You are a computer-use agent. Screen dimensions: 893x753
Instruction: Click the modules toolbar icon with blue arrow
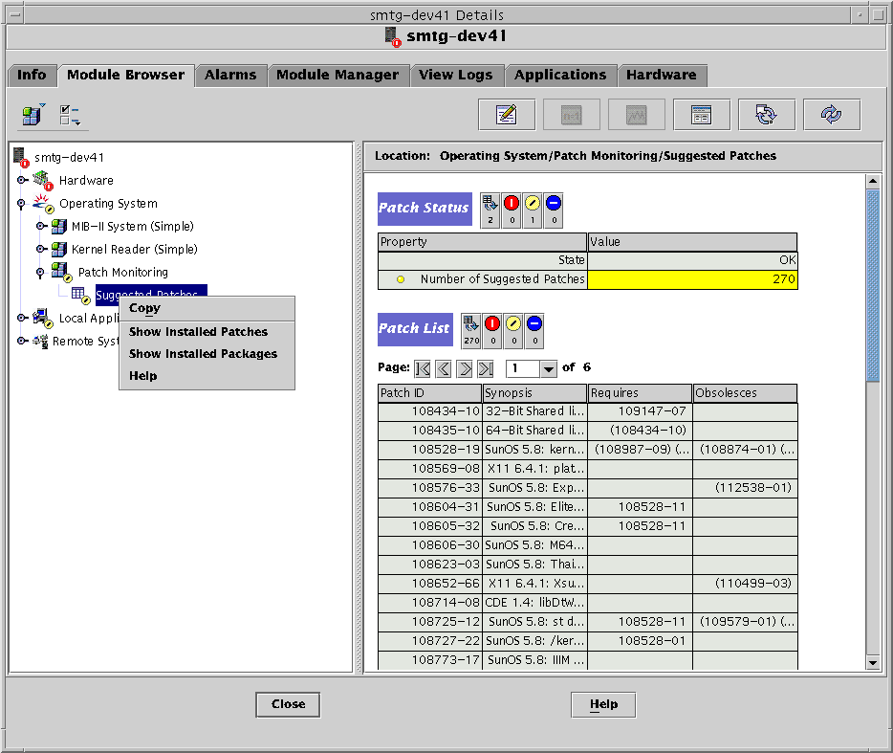[33, 115]
